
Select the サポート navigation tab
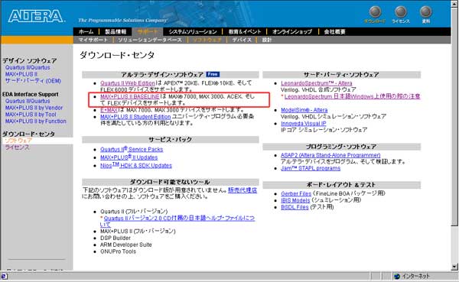(147, 31)
